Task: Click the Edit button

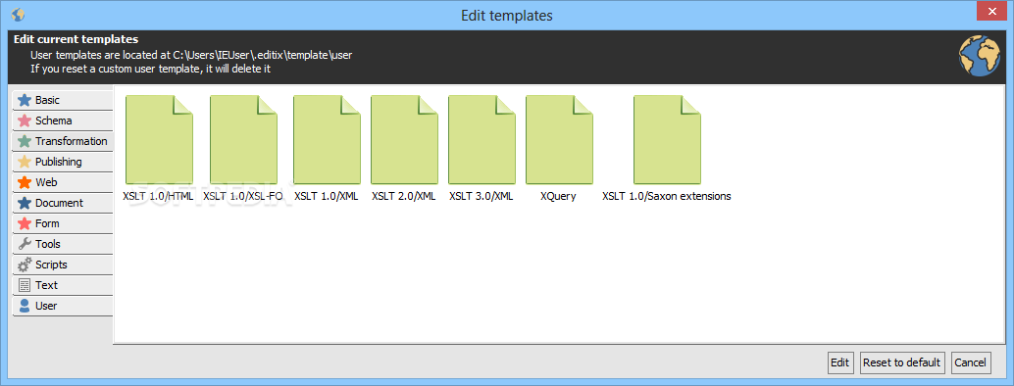Action: click(840, 362)
